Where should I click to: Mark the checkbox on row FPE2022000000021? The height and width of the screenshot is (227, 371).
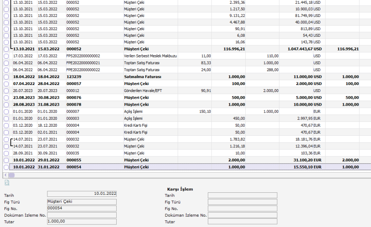point(6,63)
